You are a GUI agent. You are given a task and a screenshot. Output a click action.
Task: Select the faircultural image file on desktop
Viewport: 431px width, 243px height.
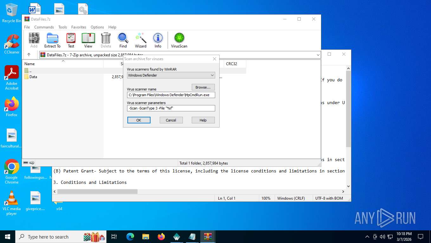click(x=12, y=138)
